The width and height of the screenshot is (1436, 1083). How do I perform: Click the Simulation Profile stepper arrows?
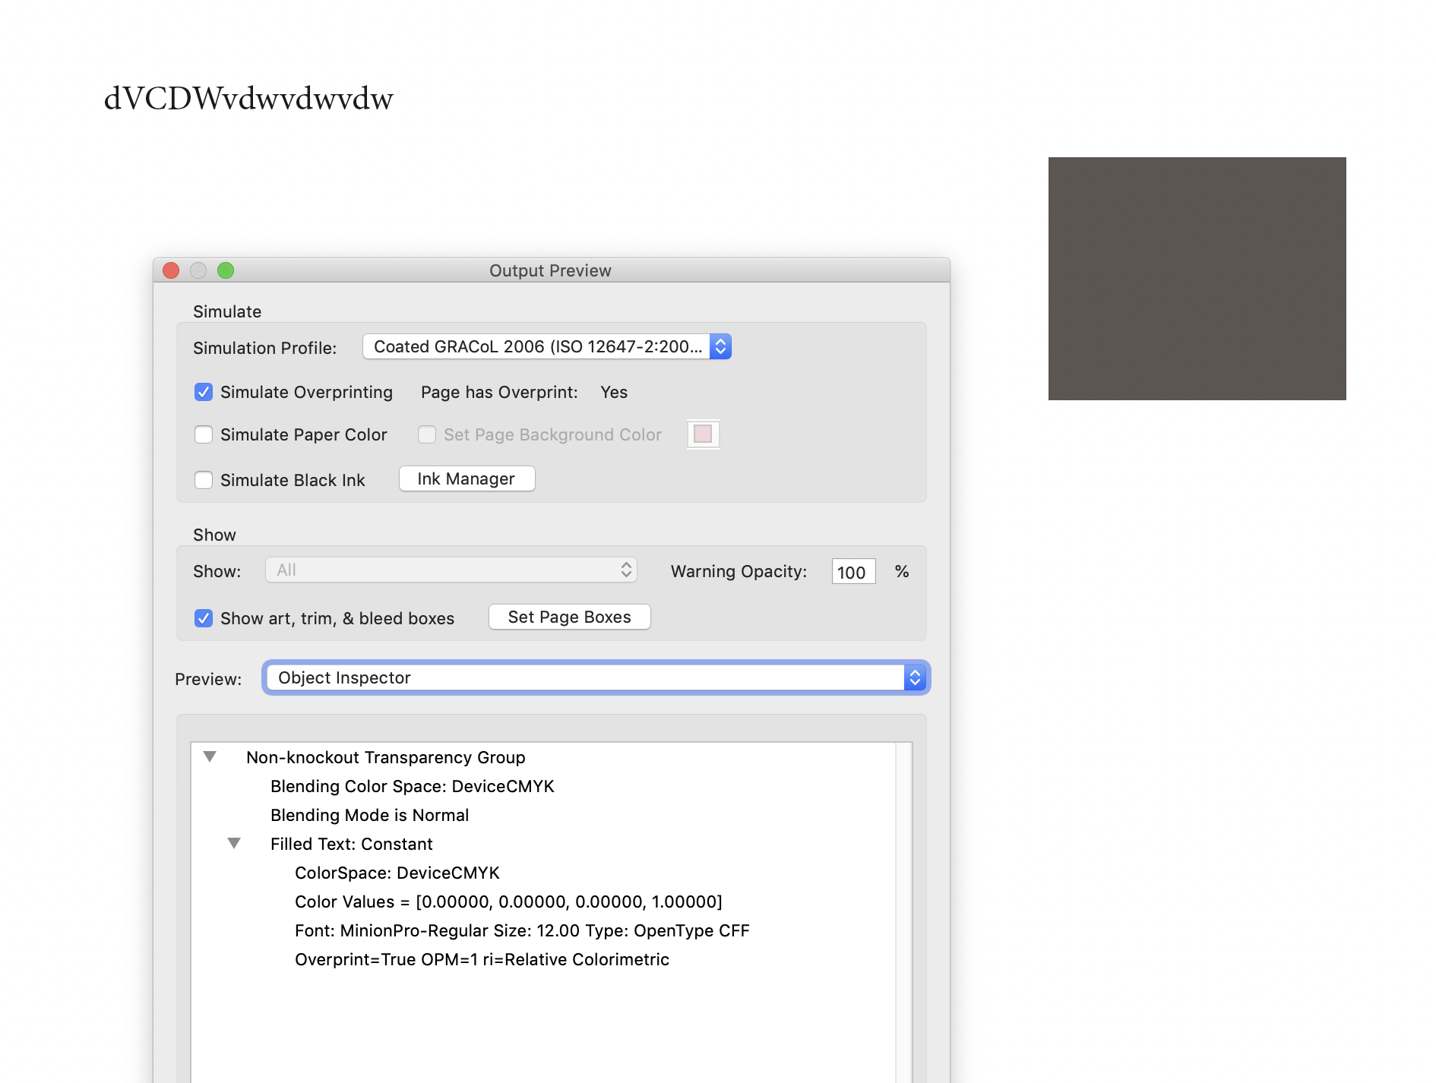coord(720,346)
